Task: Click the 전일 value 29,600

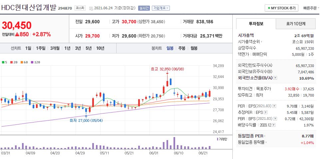Action: 92,22
